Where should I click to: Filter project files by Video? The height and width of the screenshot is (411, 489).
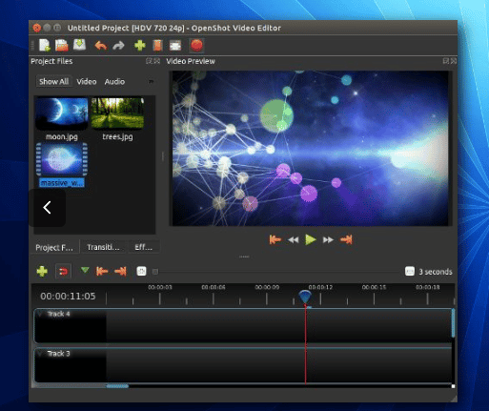pyautogui.click(x=87, y=81)
